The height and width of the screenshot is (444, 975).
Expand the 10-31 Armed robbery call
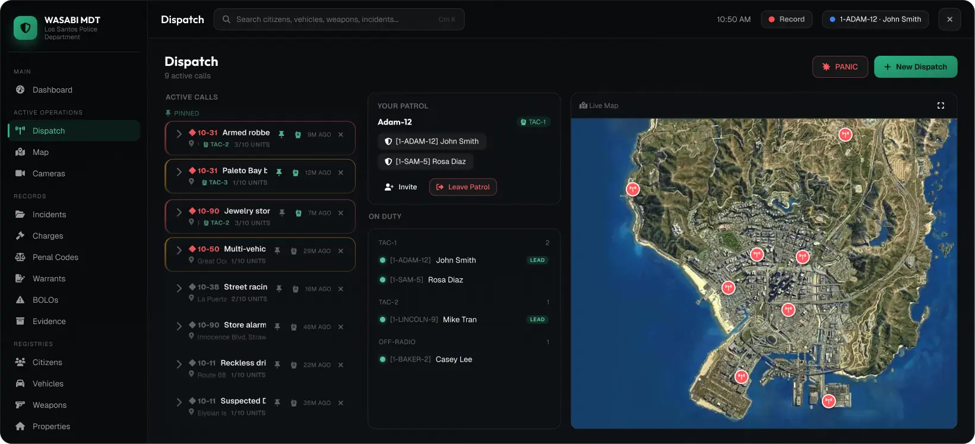[x=179, y=134]
